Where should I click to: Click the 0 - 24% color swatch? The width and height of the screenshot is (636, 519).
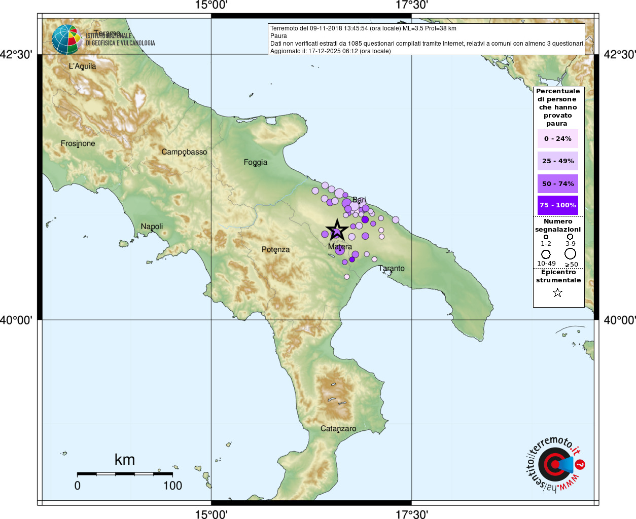558,138
